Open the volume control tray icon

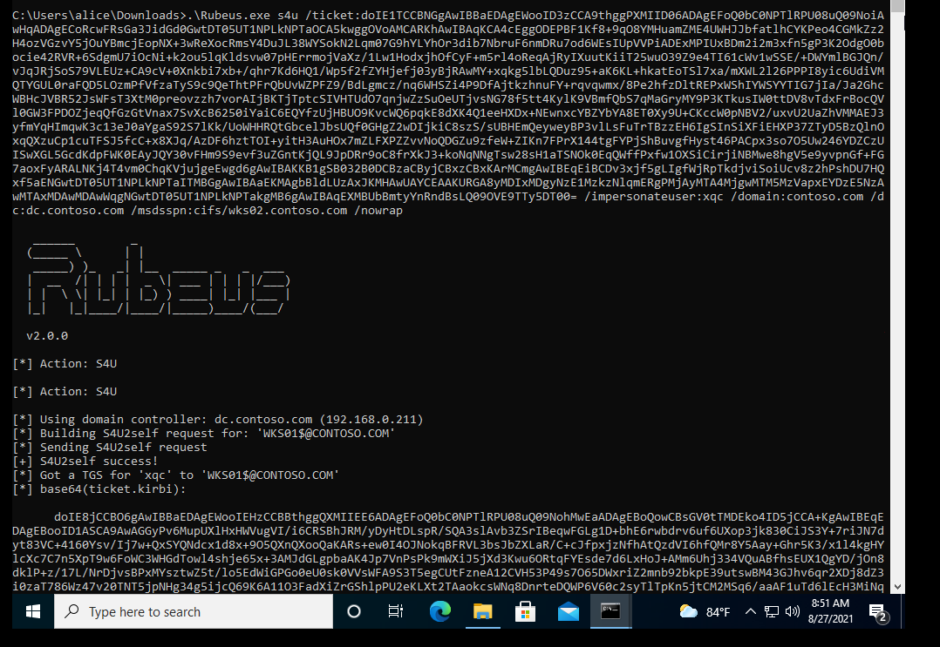(x=793, y=611)
